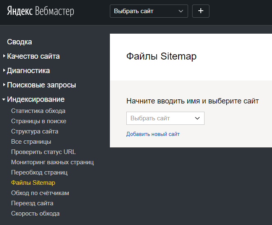Open Мониторинг важных страниц
This screenshot has height=225, width=272.
point(52,162)
